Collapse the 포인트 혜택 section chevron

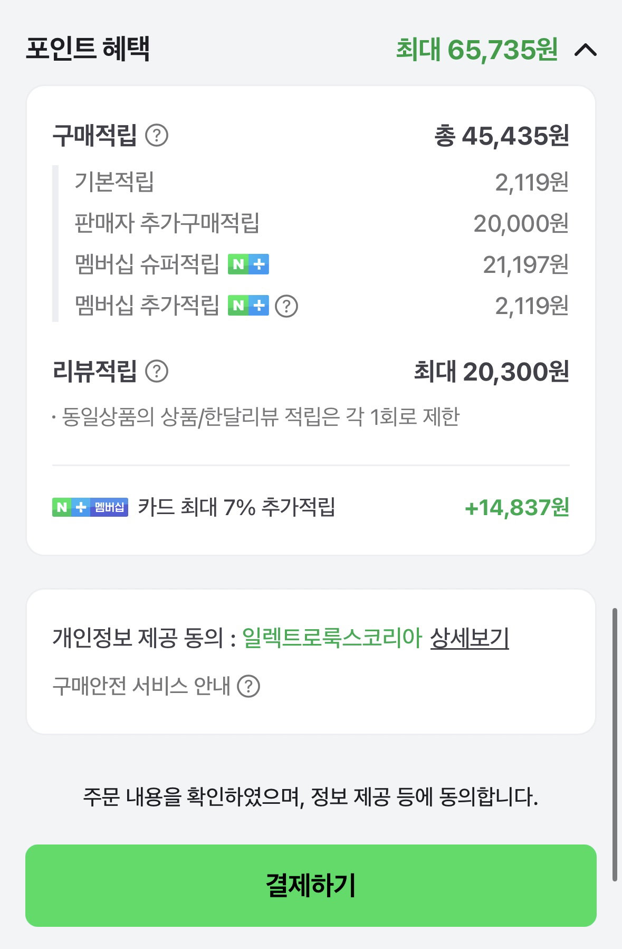tap(586, 50)
